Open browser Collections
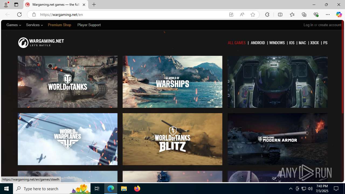Screen dimensions: 345x194 [x=304, y=15]
